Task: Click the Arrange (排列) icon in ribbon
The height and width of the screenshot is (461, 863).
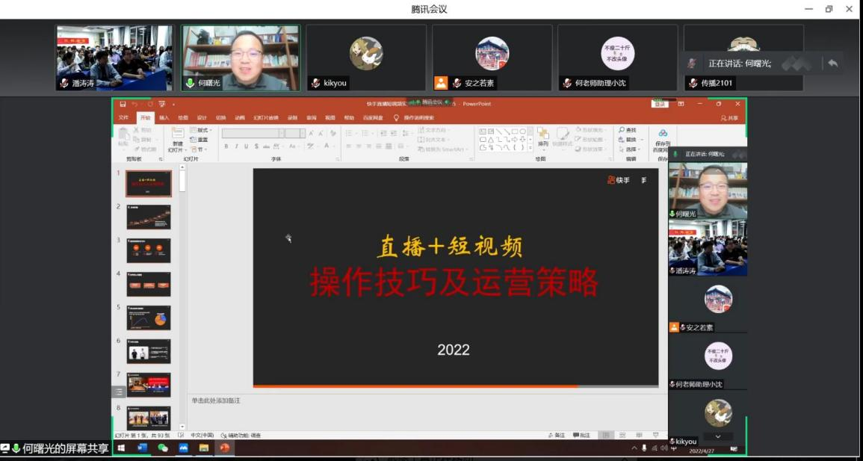Action: point(542,134)
